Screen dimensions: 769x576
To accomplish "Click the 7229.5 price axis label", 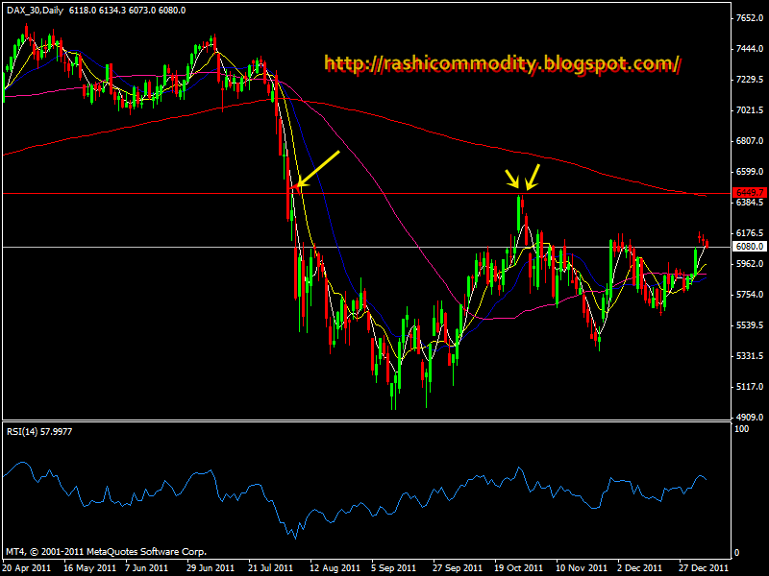I will click(750, 80).
